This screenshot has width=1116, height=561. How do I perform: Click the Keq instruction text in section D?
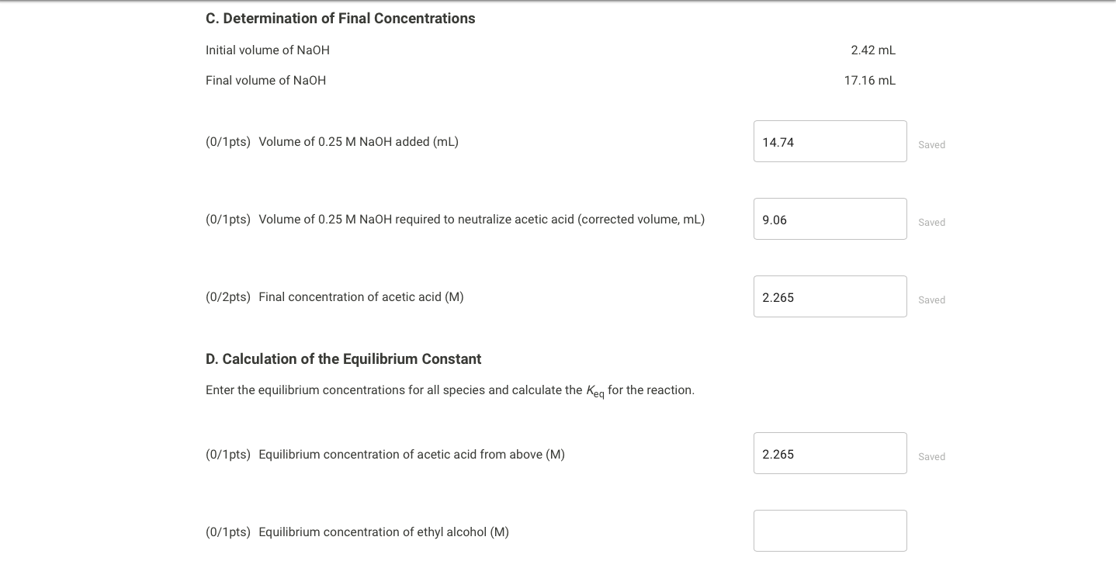pos(450,390)
